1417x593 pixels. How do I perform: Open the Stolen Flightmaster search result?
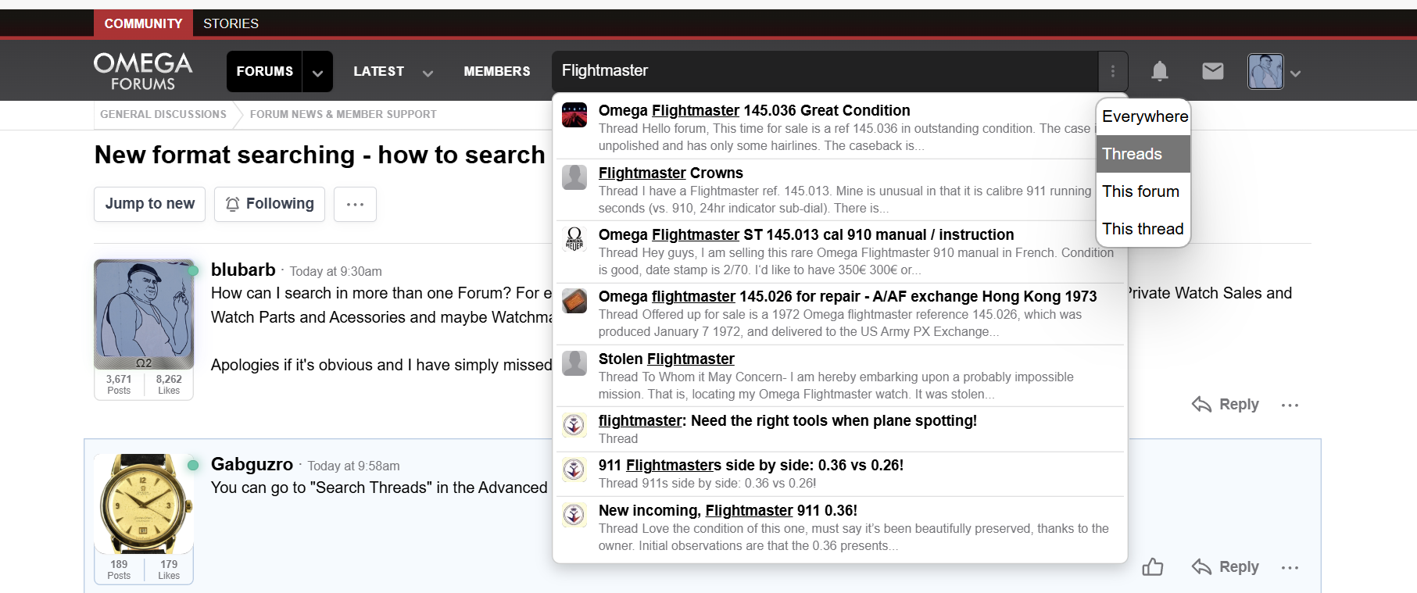click(666, 359)
